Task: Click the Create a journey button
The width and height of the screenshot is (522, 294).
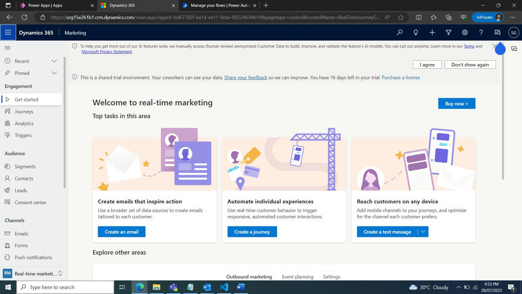Action: click(x=252, y=232)
